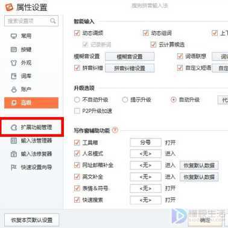
Task: Click 恢复默认数据 in the 网址邮箱补全 row
Action: 199,165
